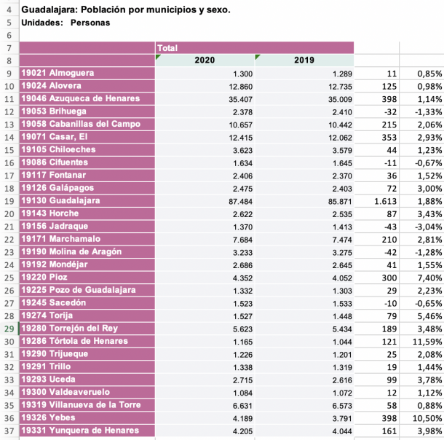The height and width of the screenshot is (440, 444).
Task: Select the '19046 Azuqueca de Henares' cell
Action: click(87, 99)
